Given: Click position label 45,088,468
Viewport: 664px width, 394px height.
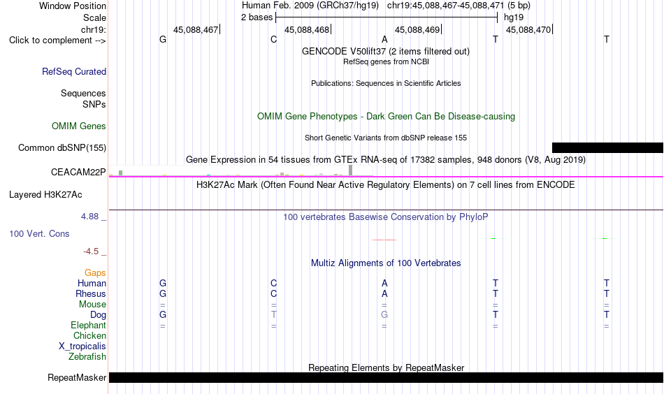Looking at the screenshot, I should [307, 29].
